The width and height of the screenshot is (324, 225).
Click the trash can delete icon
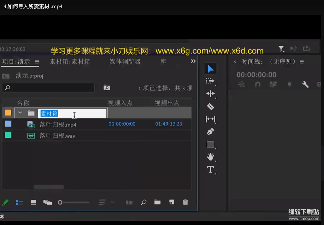point(185,202)
